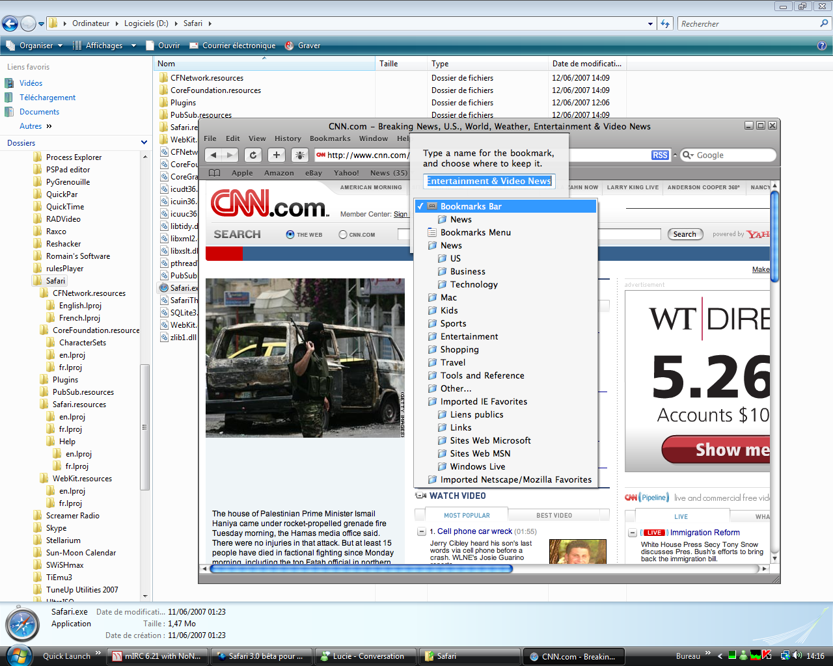This screenshot has height=666, width=833.
Task: Sort the file list by the Taille column
Action: (402, 64)
